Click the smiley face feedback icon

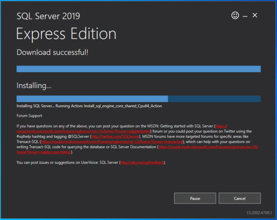coord(235,16)
